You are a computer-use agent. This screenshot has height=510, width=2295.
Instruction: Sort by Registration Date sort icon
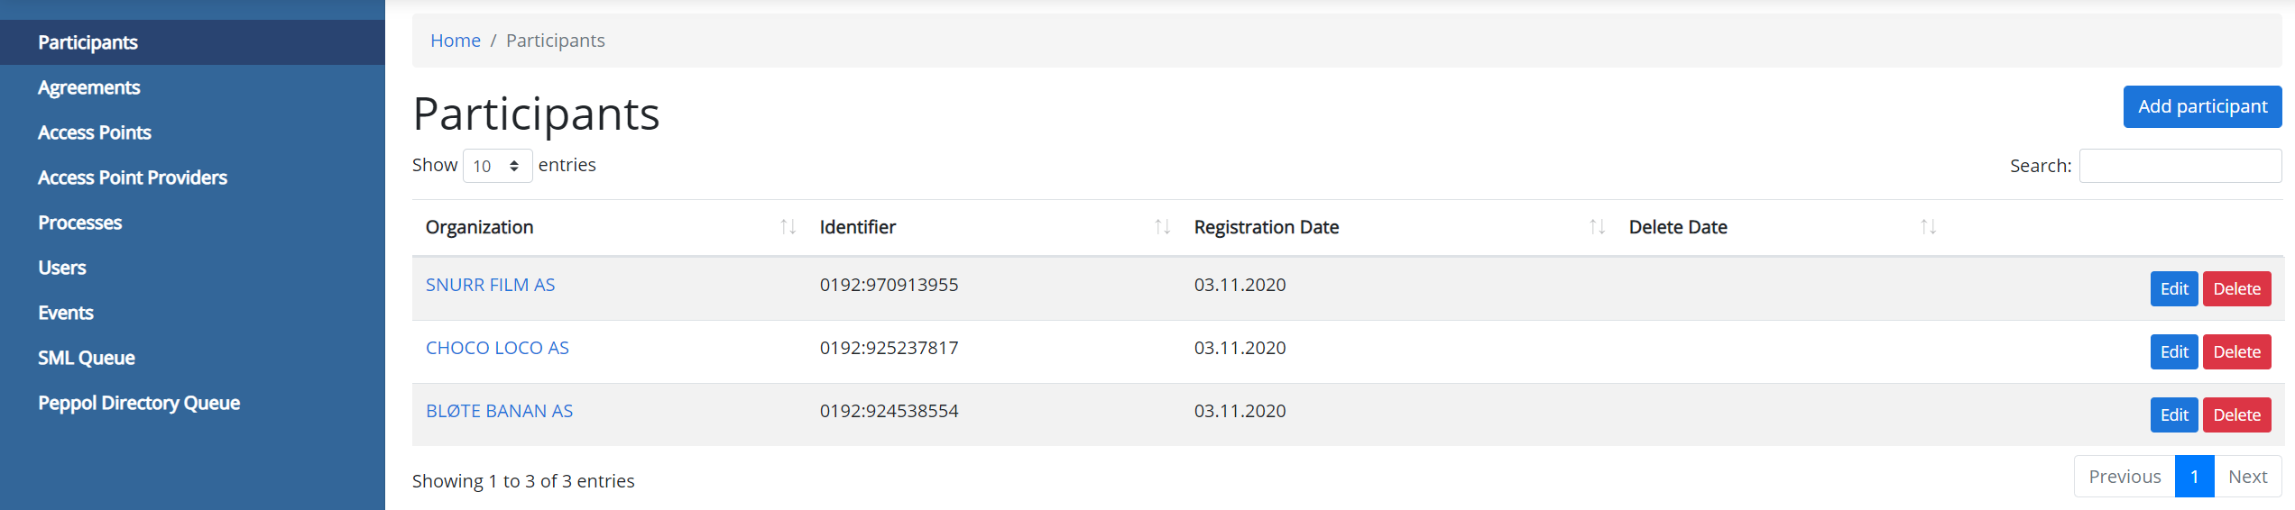[x=1597, y=227]
